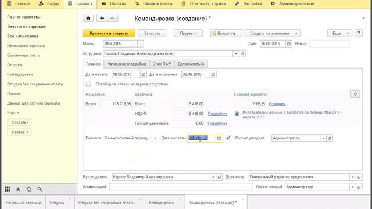Expand the Должность dropdown arrow
Image resolution: width=372 pixels, height=209 pixels.
353,177
